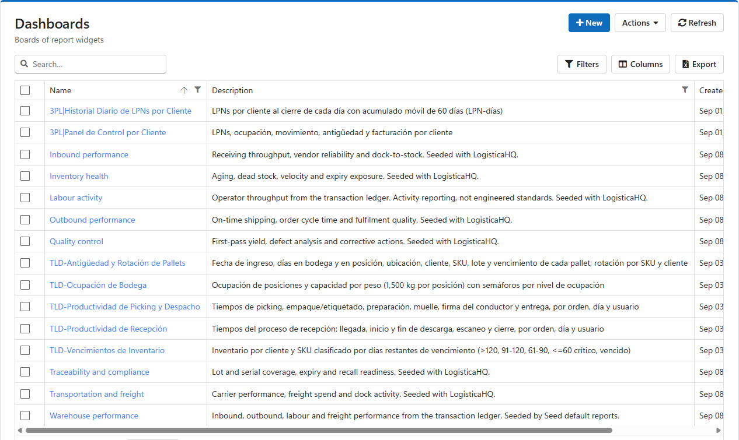Open Transportation and freight dashboard
Viewport: 739px width, 440px height.
(96, 394)
